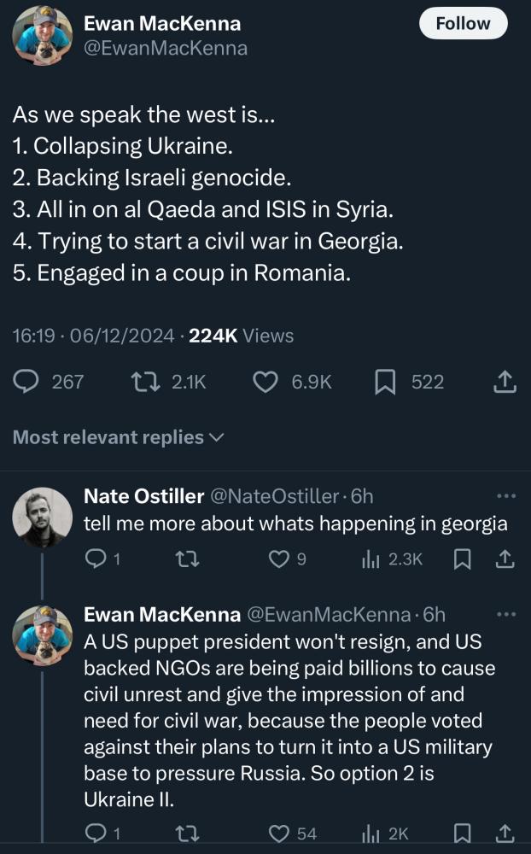Like Nate Ostiller's reply
The width and height of the screenshot is (531, 854).
279,559
